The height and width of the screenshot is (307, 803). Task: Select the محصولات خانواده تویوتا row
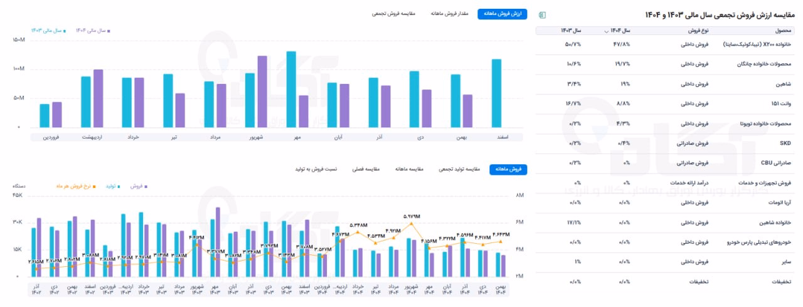coord(664,123)
